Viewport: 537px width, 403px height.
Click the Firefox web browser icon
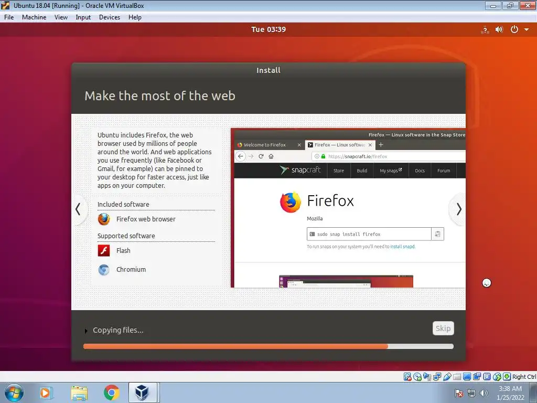pos(104,219)
